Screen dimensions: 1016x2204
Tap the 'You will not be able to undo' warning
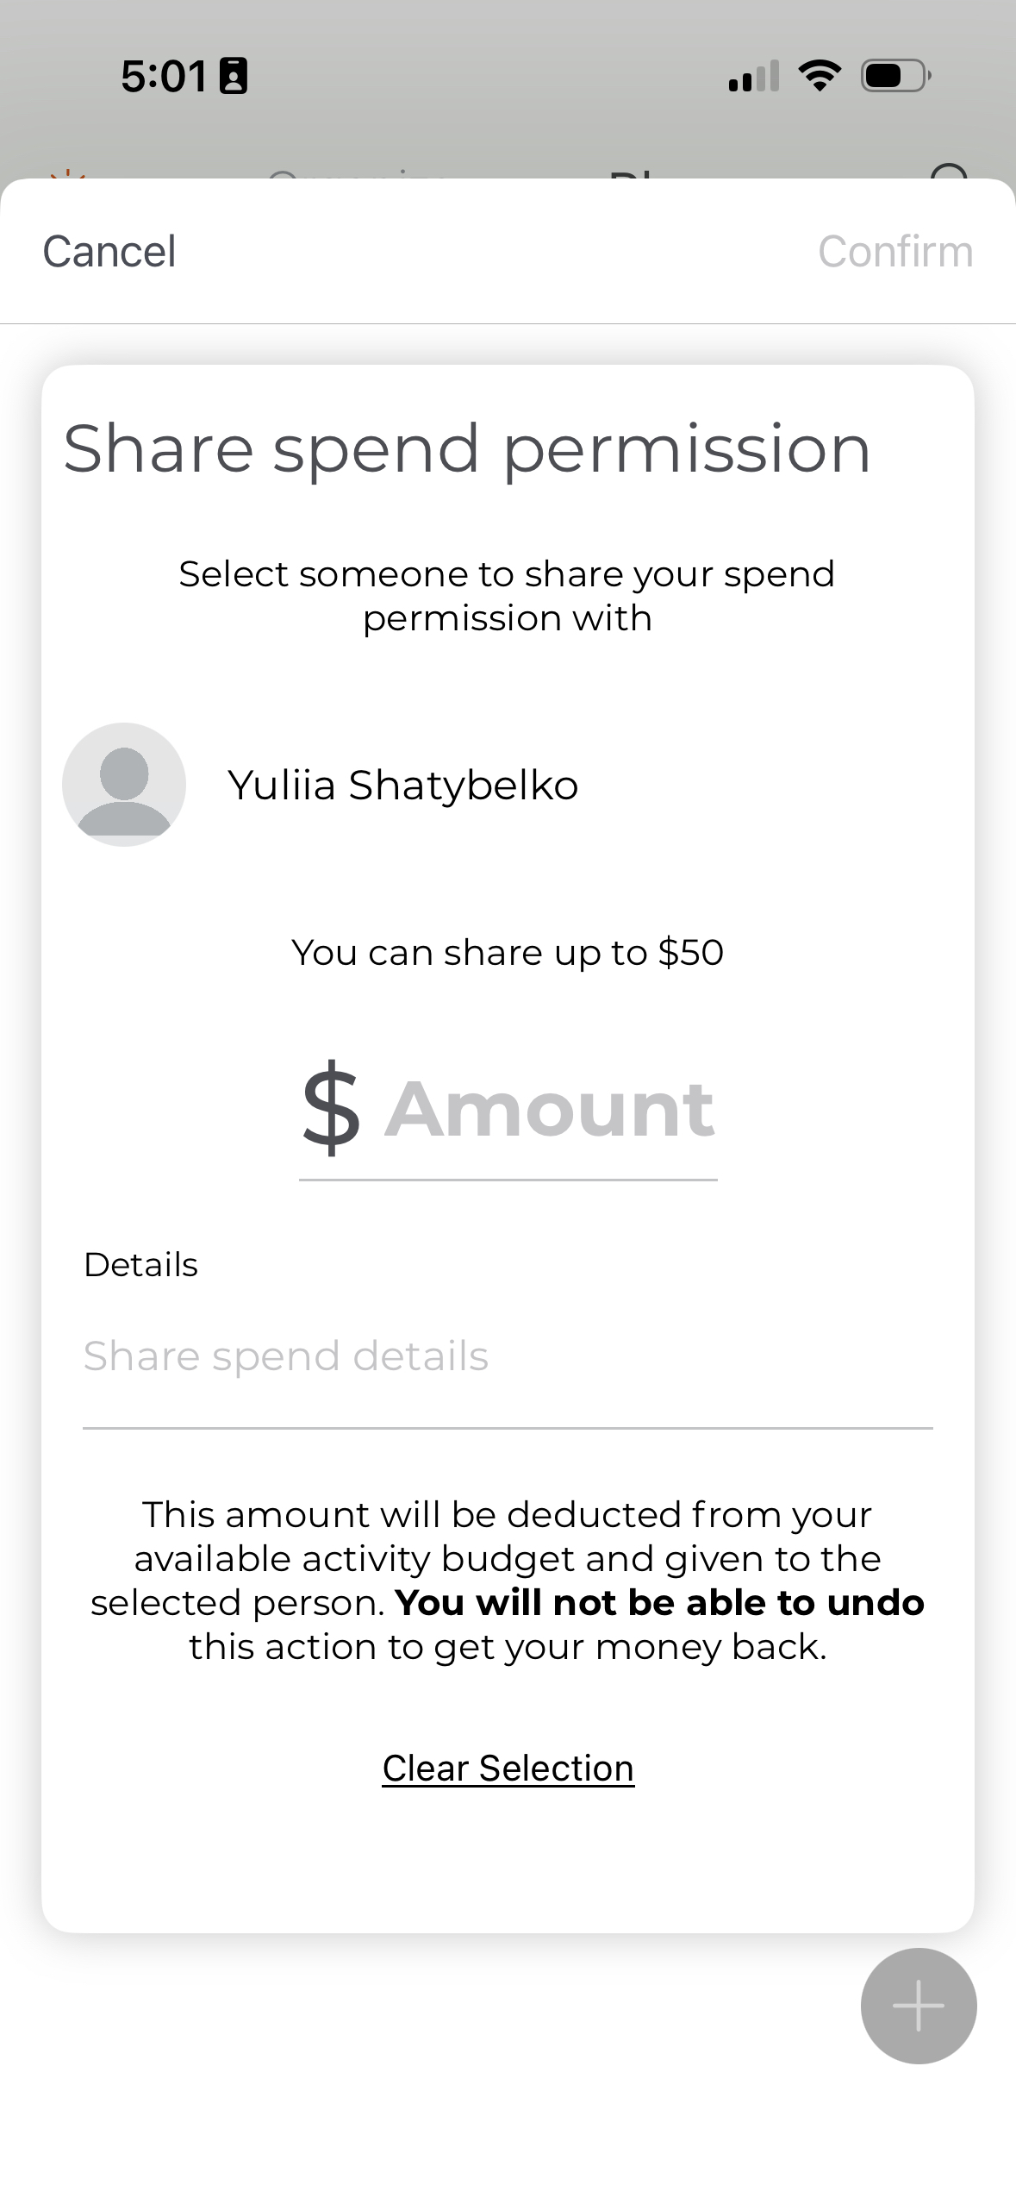[x=659, y=1603]
